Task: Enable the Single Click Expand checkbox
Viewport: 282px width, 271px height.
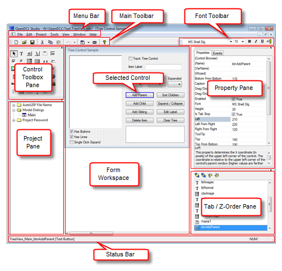Action: pyautogui.click(x=71, y=142)
